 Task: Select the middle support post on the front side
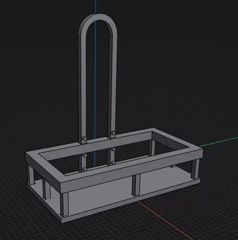coord(136,185)
